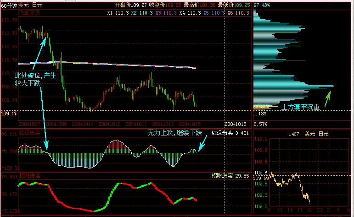The image size is (354, 217).
Task: Click the yellow 109.17 crosshair price label
Action: pos(9,114)
